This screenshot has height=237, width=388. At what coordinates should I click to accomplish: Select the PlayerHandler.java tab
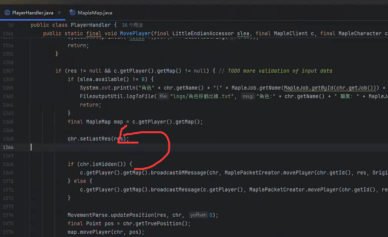pyautogui.click(x=32, y=13)
